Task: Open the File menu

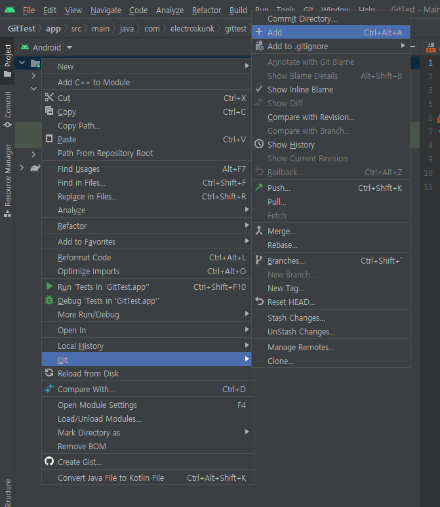Action: pyautogui.click(x=29, y=10)
